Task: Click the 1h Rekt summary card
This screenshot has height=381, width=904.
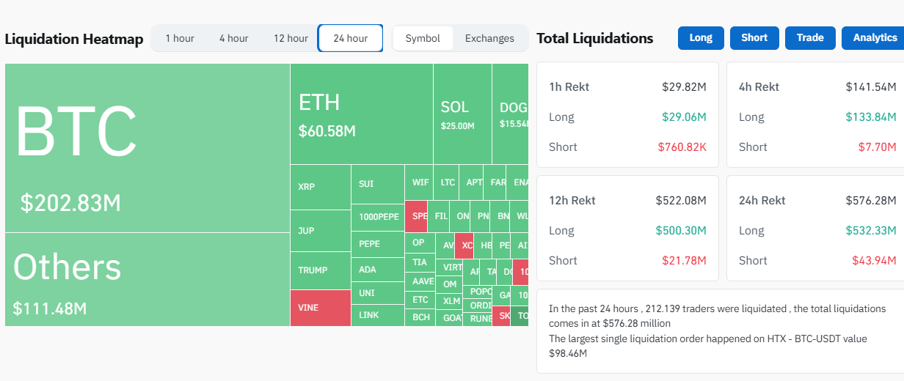Action: click(627, 114)
